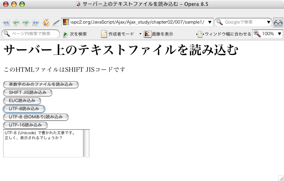The image size is (284, 181).
Task: Toggle 画像を表示 image display
Action: point(159,34)
